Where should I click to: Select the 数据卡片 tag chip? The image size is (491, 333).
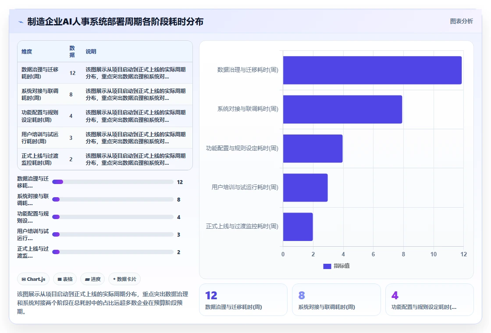[x=125, y=279]
